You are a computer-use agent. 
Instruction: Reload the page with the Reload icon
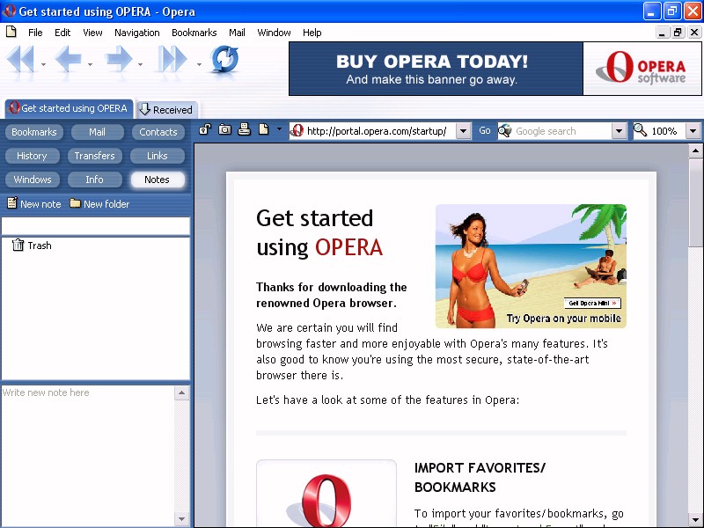[225, 59]
